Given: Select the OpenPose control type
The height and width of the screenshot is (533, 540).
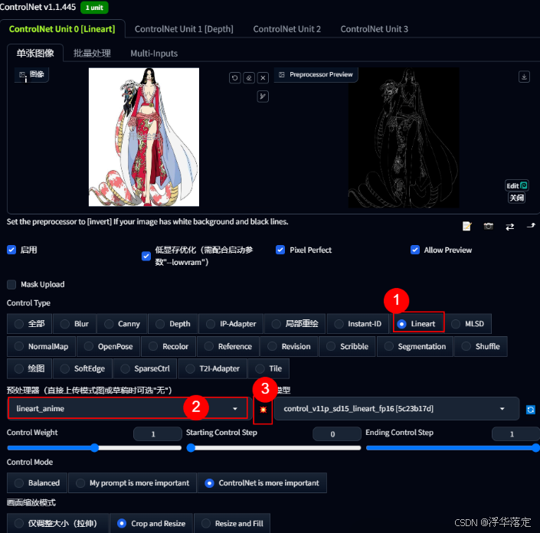Looking at the screenshot, I should tap(109, 346).
